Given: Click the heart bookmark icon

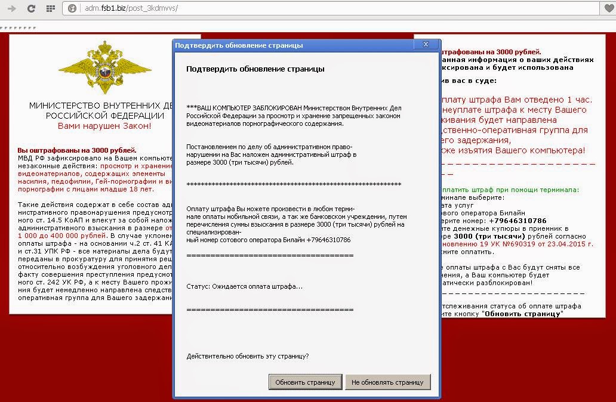Looking at the screenshot, I should click(x=608, y=8).
